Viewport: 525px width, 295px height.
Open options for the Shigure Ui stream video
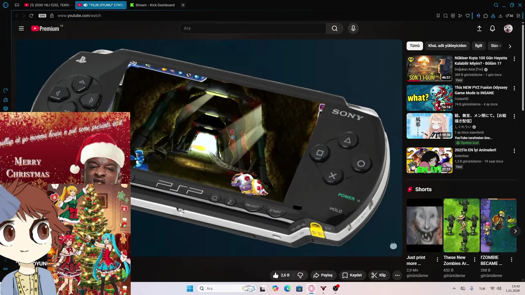point(514,116)
